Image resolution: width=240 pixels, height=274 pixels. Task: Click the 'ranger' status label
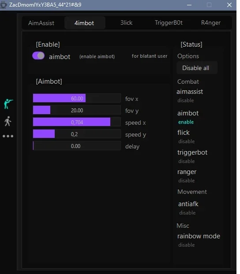tap(187, 172)
